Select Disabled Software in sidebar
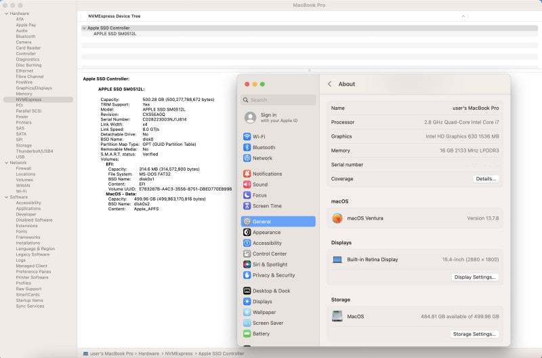 click(35, 220)
